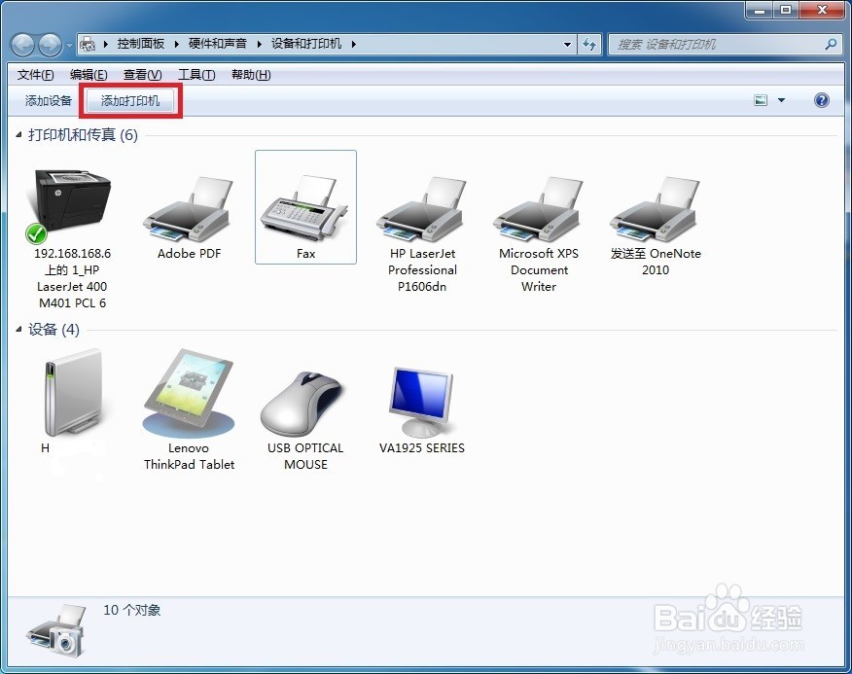Select the 发送至 OneNote 2010 printer icon
The height and width of the screenshot is (674, 852).
pos(656,209)
